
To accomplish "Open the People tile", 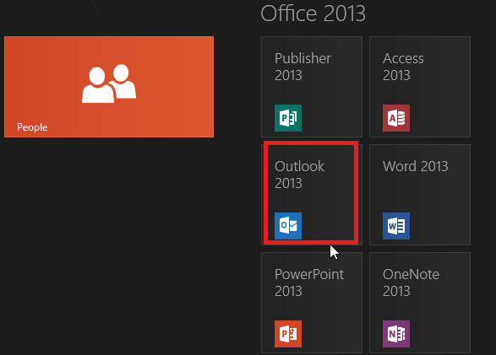I will tap(109, 87).
